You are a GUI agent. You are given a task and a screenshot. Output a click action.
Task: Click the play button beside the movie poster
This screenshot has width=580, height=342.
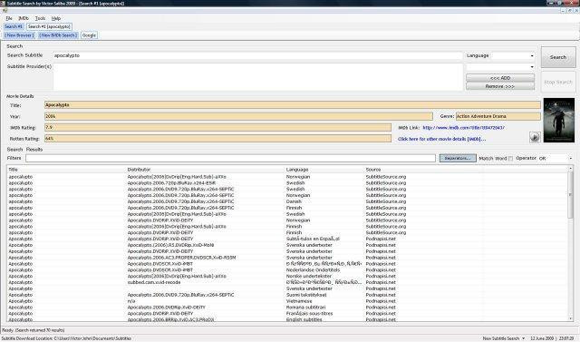pyautogui.click(x=535, y=137)
